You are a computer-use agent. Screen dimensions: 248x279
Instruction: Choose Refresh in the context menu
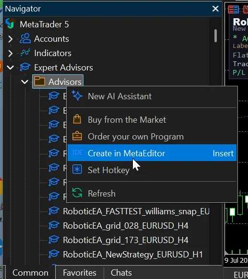pyautogui.click(x=152, y=193)
